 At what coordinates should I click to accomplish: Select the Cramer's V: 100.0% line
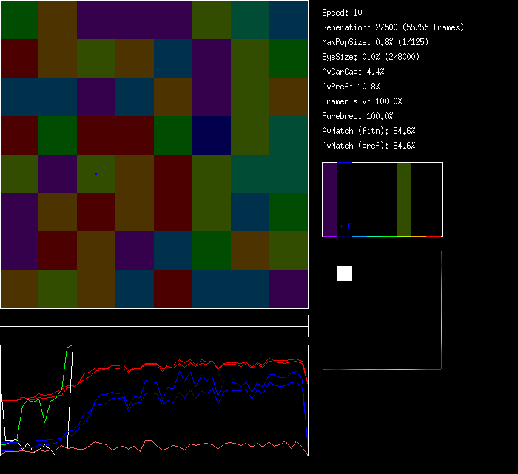362,101
